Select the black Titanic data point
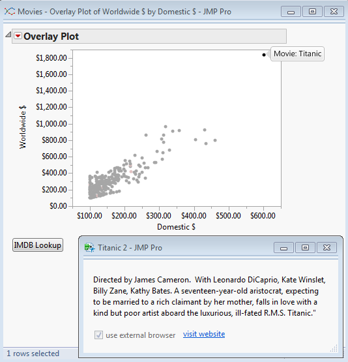 click(x=264, y=55)
